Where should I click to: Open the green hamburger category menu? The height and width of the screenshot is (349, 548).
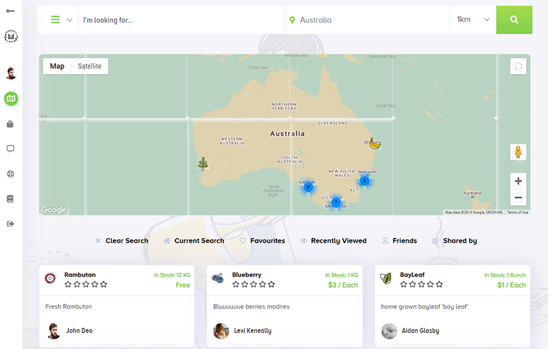(x=55, y=19)
